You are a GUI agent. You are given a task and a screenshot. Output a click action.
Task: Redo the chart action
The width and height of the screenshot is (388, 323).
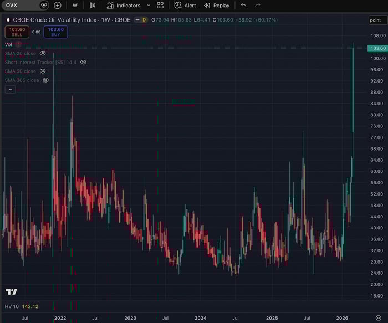click(258, 6)
